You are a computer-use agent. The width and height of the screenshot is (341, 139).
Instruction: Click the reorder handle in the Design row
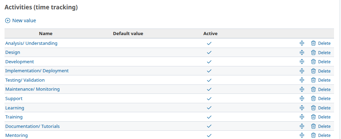[x=302, y=52]
